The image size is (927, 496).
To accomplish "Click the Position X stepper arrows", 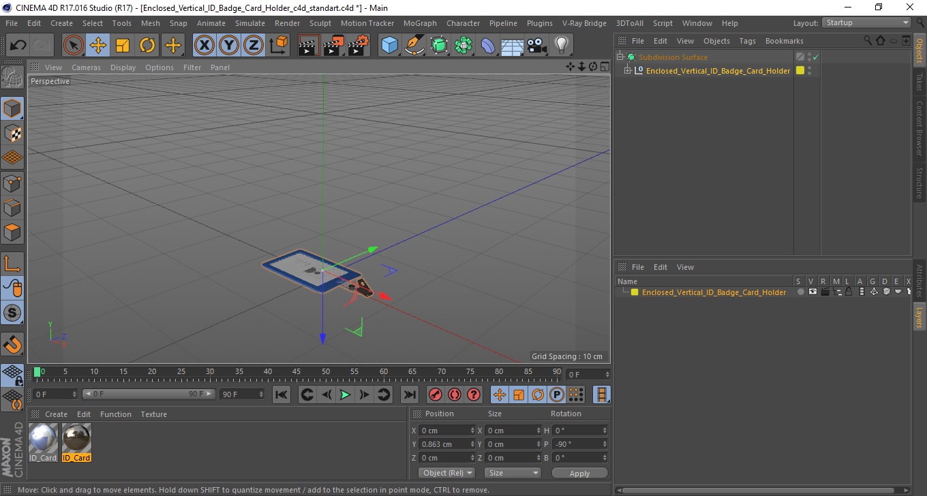I will coord(472,431).
